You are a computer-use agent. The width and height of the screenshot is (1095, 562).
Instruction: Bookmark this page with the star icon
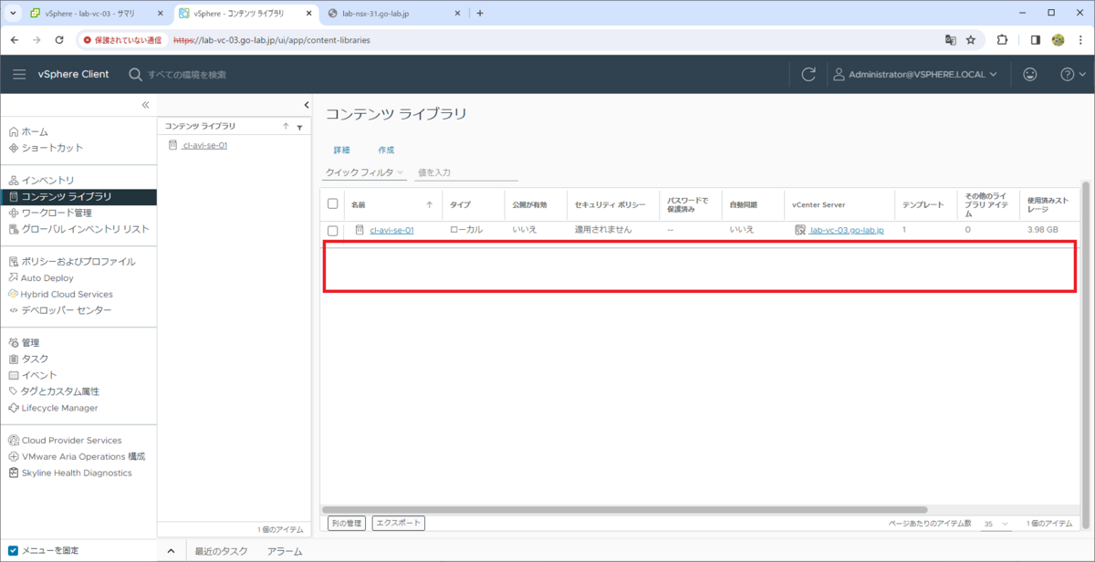971,40
